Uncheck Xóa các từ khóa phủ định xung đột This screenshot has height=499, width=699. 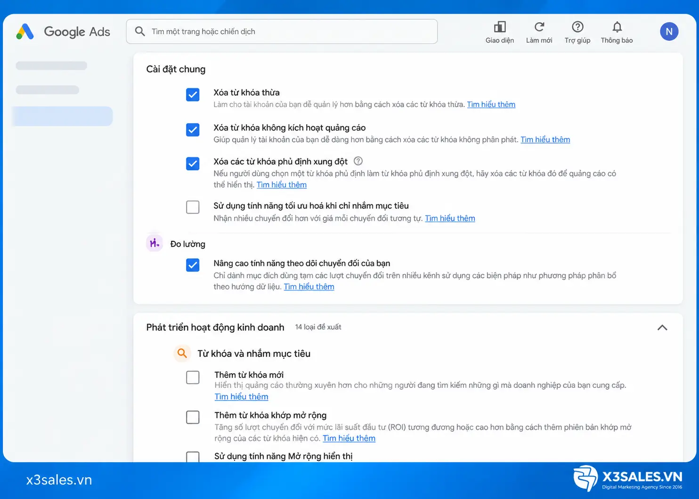(x=193, y=163)
